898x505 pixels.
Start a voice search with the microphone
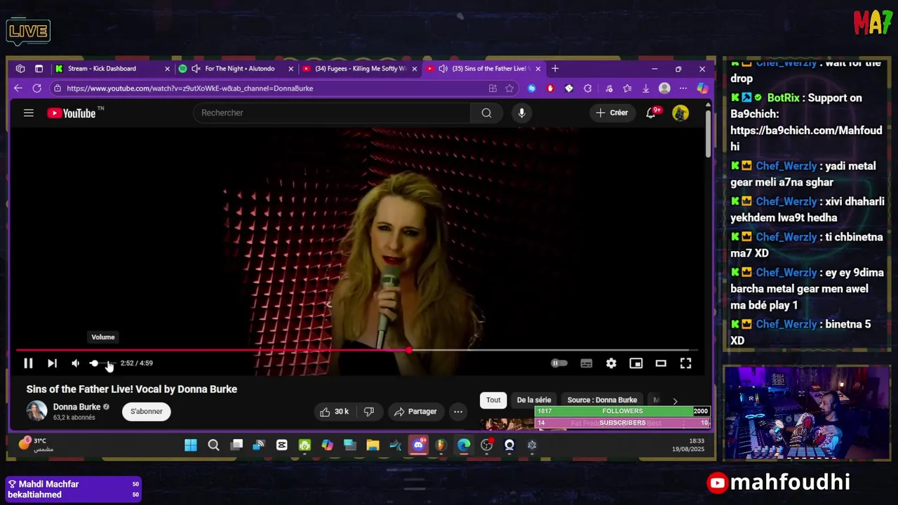pos(521,113)
